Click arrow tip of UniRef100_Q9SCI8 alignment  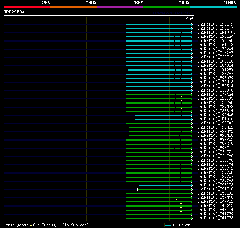pyautogui.click(x=192, y=186)
